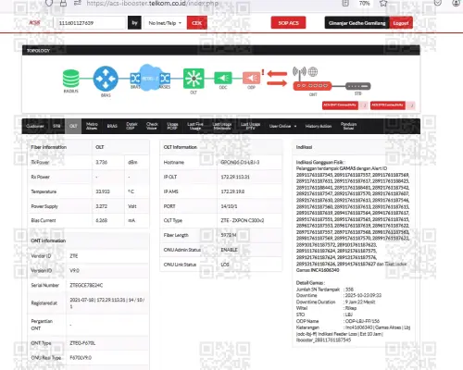Click the ONT Type value ZTEG-F670L
The width and height of the screenshot is (463, 370).
[x=82, y=343]
